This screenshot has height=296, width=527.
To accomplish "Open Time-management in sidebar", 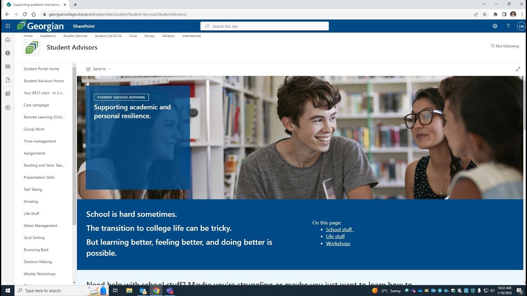I will (40, 141).
